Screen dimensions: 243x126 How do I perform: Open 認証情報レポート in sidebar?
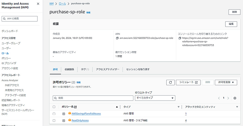[x=11, y=100]
